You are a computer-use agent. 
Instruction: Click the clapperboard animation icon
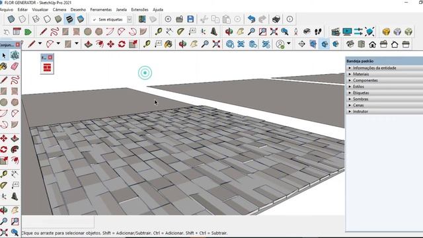336,32
